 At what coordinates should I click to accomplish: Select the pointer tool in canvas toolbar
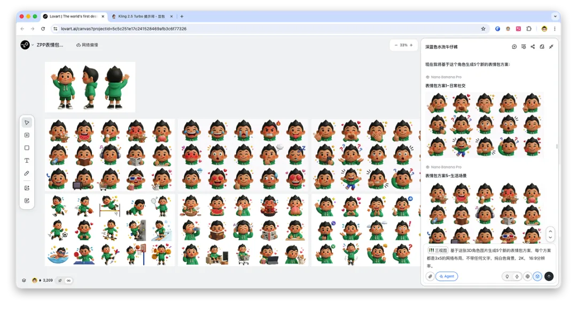tap(27, 123)
